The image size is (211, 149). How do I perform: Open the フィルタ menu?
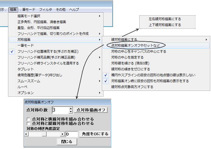click(x=46, y=9)
